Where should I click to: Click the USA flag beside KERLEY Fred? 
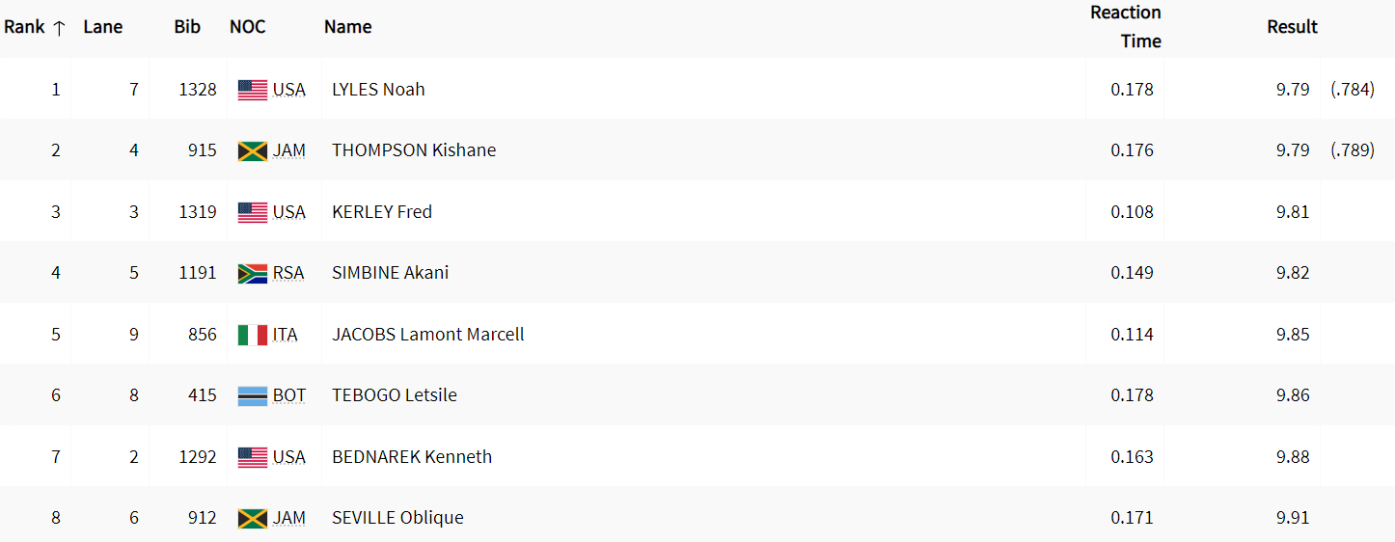click(252, 212)
